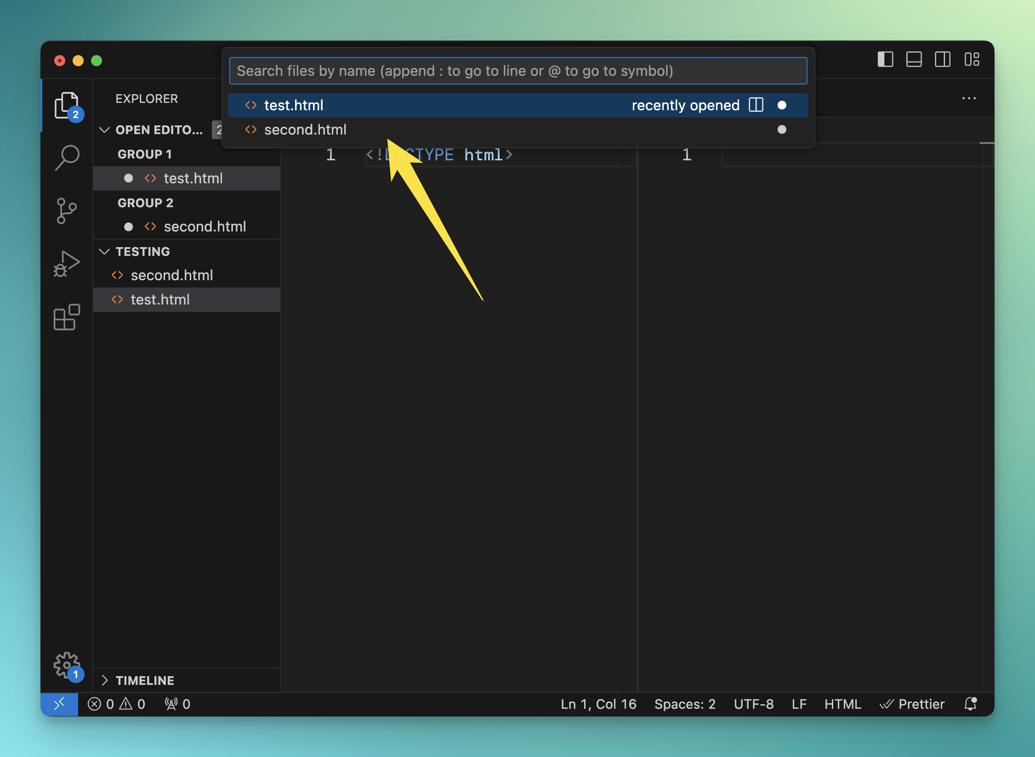The image size is (1035, 757).
Task: Open the Extensions view
Action: pos(67,317)
